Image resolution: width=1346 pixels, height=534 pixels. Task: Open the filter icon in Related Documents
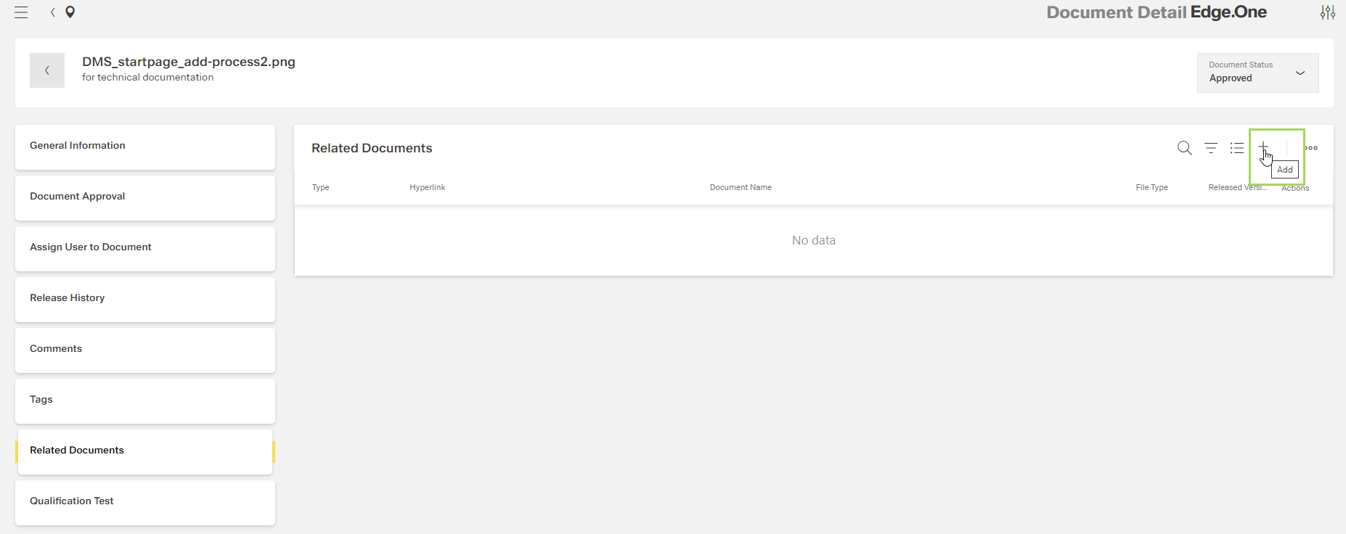[x=1211, y=148]
